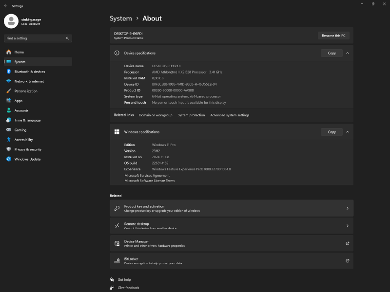Click the Gaming controller icon

[x=9, y=129]
